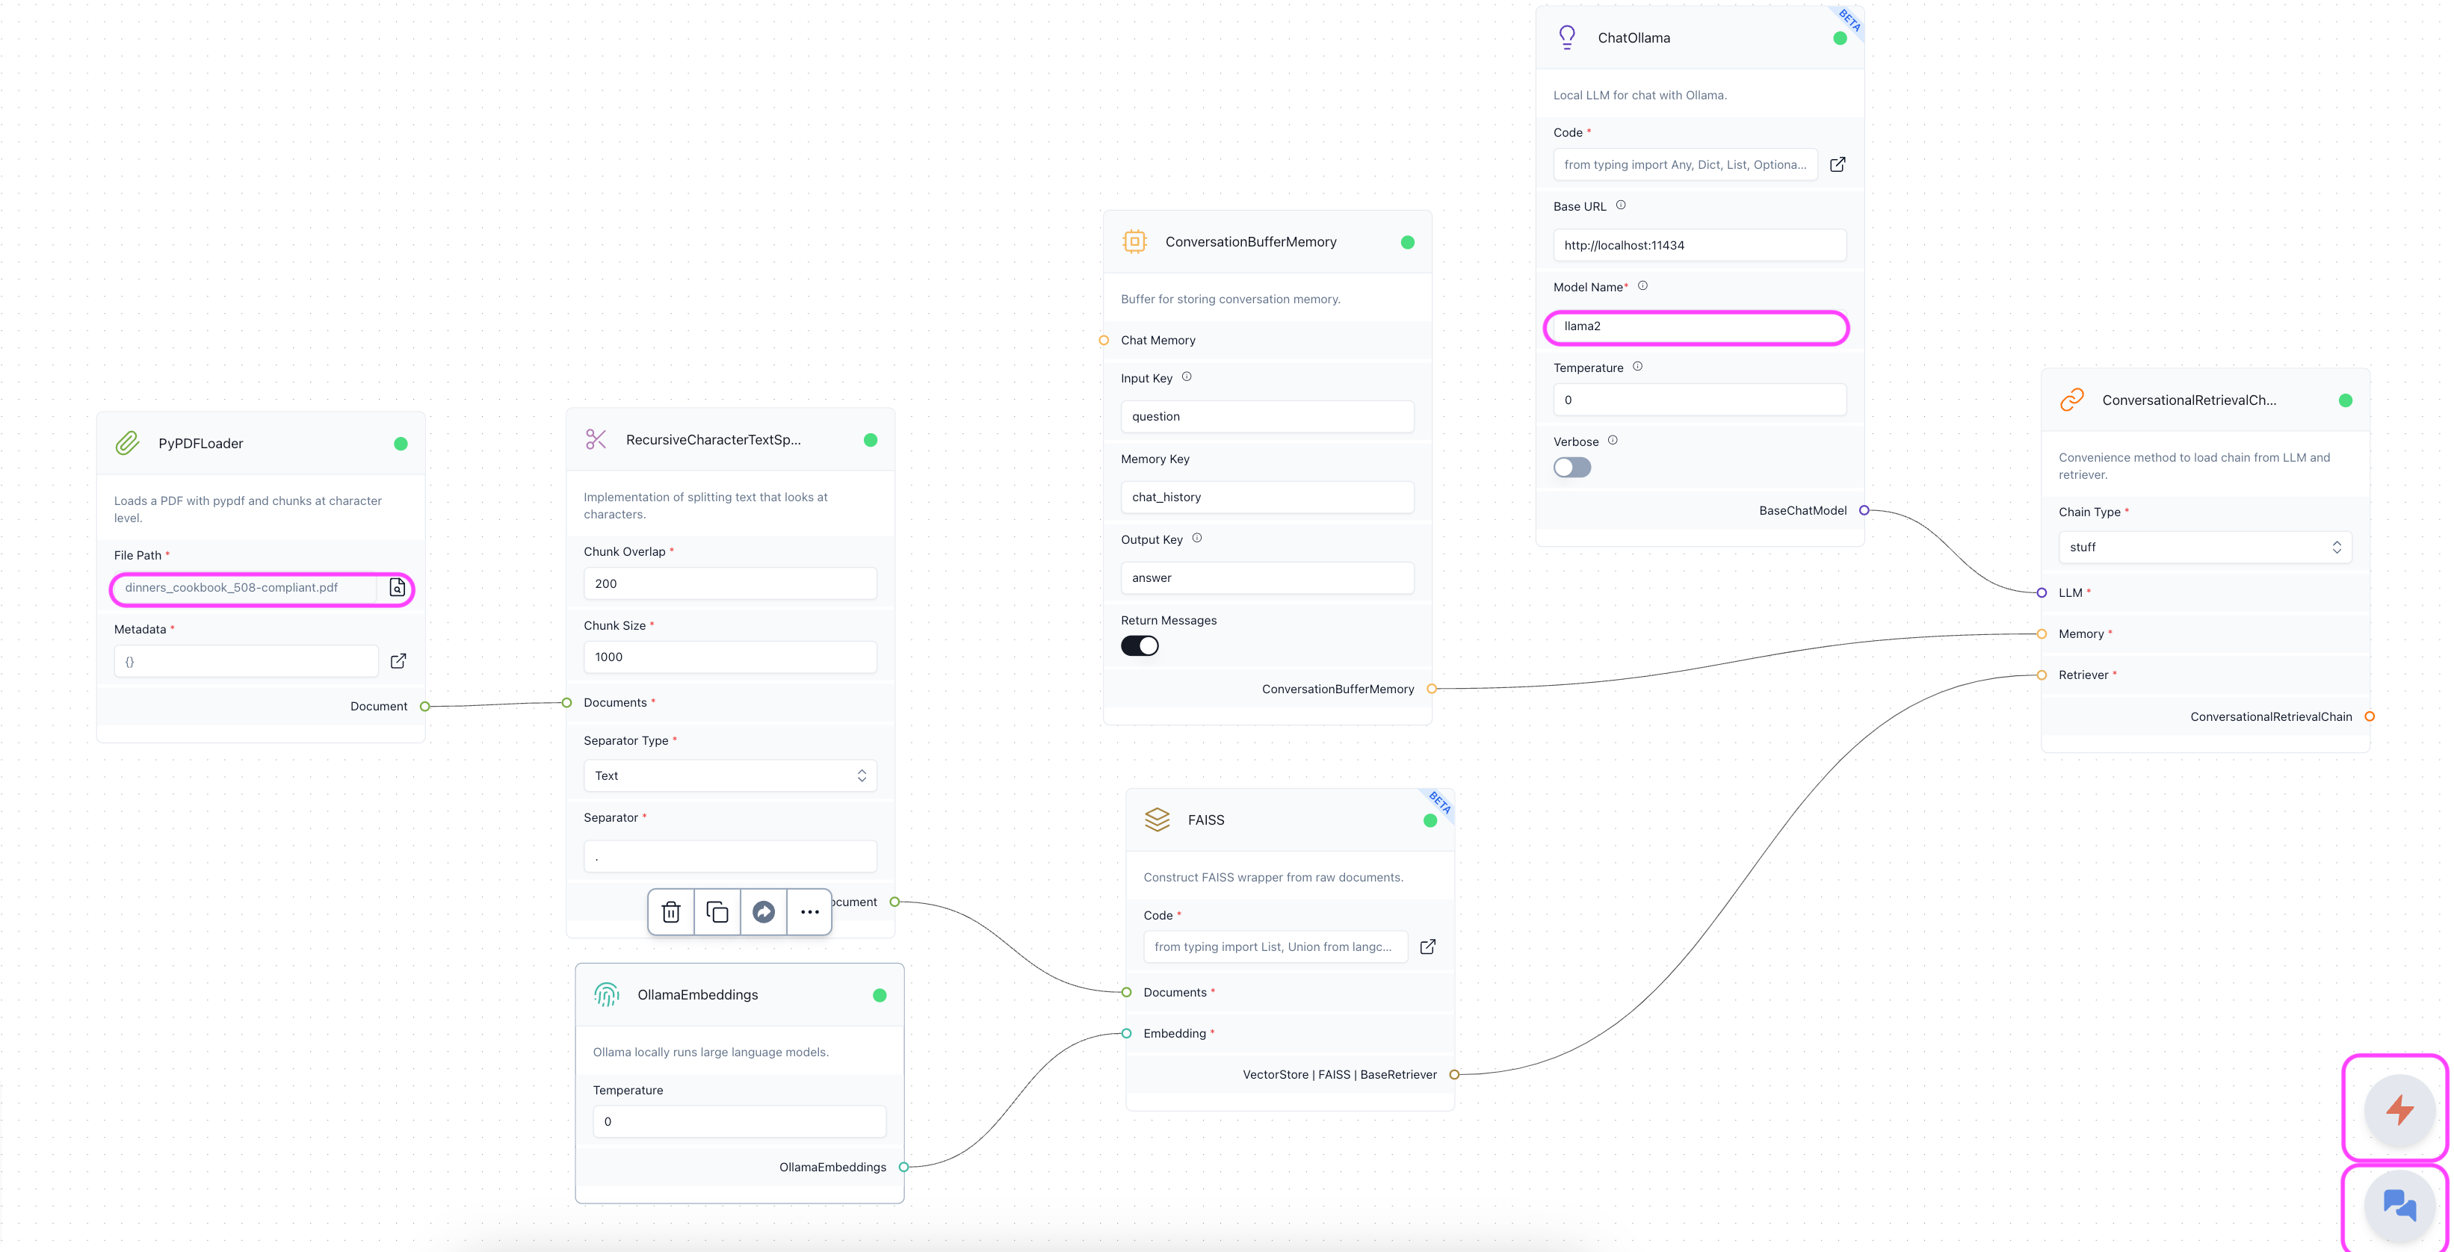Click the duplicate node icon
This screenshot has height=1252, width=2454.
[x=717, y=912]
